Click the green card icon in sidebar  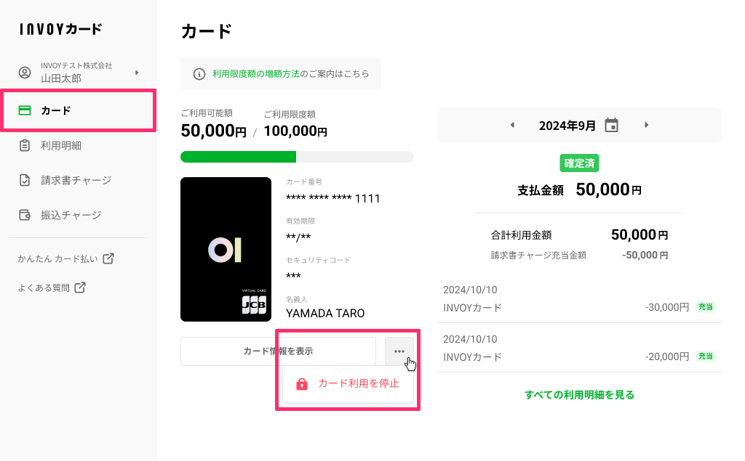[25, 110]
